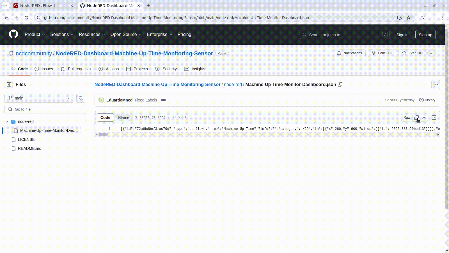Copy raw file contents icon
The image size is (449, 253).
coord(416,118)
